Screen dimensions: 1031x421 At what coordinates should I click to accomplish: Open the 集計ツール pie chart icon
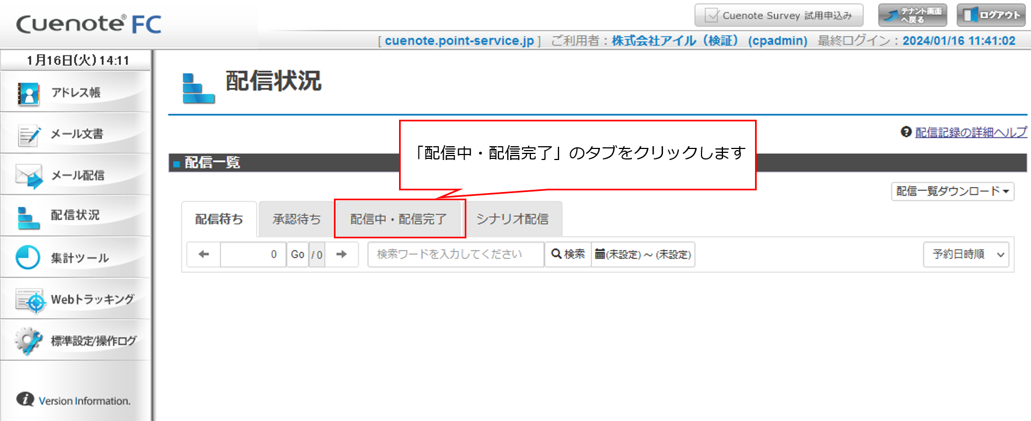coord(28,258)
